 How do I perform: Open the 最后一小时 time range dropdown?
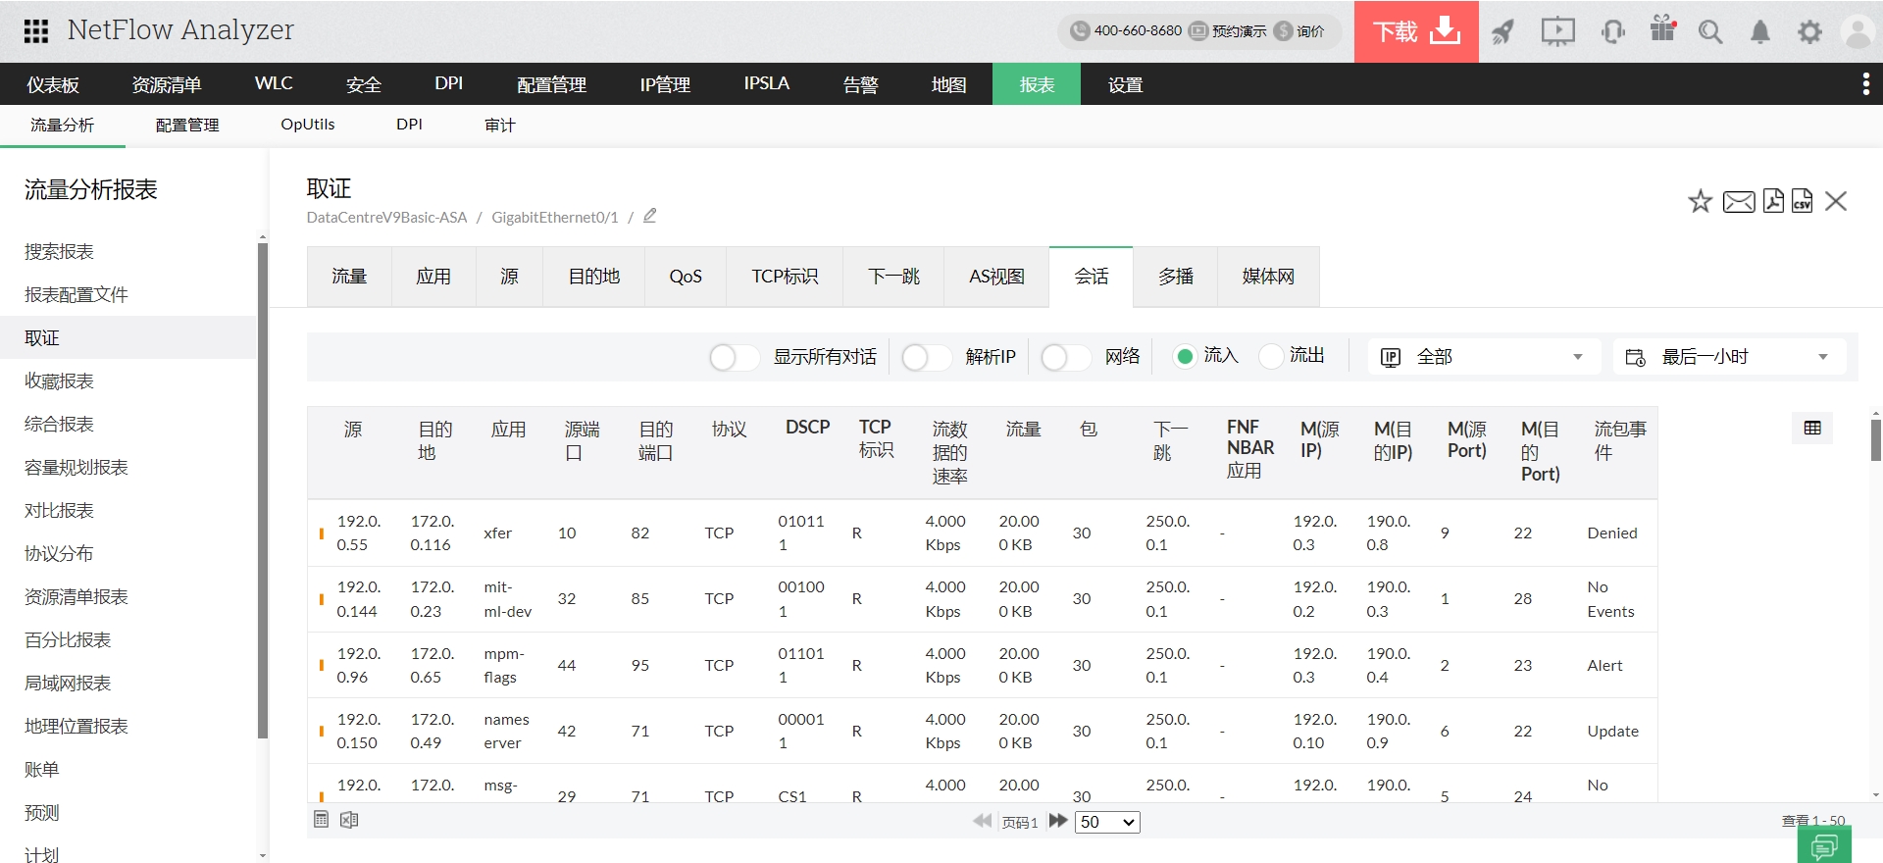pyautogui.click(x=1728, y=357)
